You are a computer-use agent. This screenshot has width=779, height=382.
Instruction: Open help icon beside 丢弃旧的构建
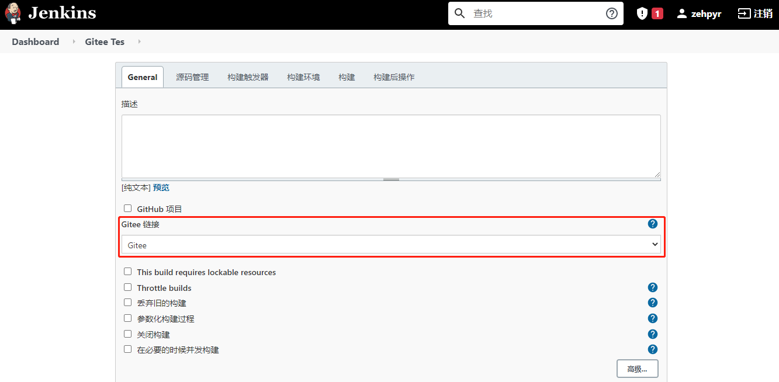653,303
